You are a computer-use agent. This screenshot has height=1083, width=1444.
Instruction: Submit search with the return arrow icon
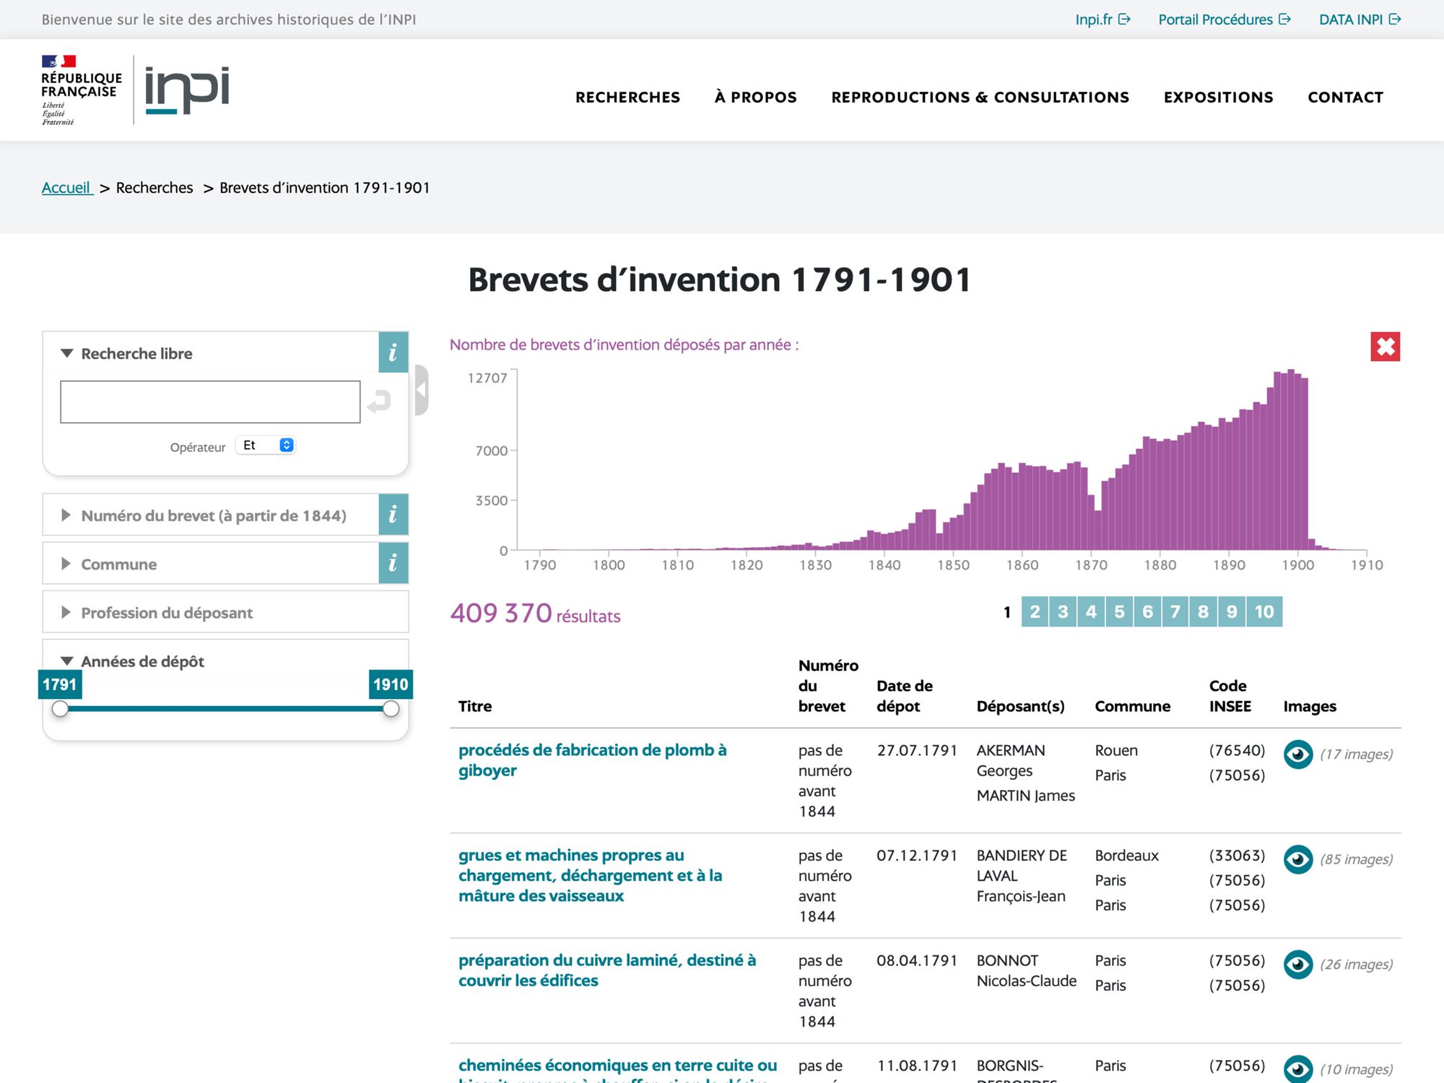click(x=379, y=401)
